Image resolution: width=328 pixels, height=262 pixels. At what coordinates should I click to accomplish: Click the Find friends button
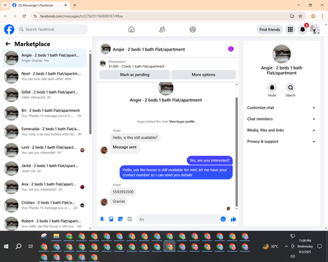click(270, 29)
